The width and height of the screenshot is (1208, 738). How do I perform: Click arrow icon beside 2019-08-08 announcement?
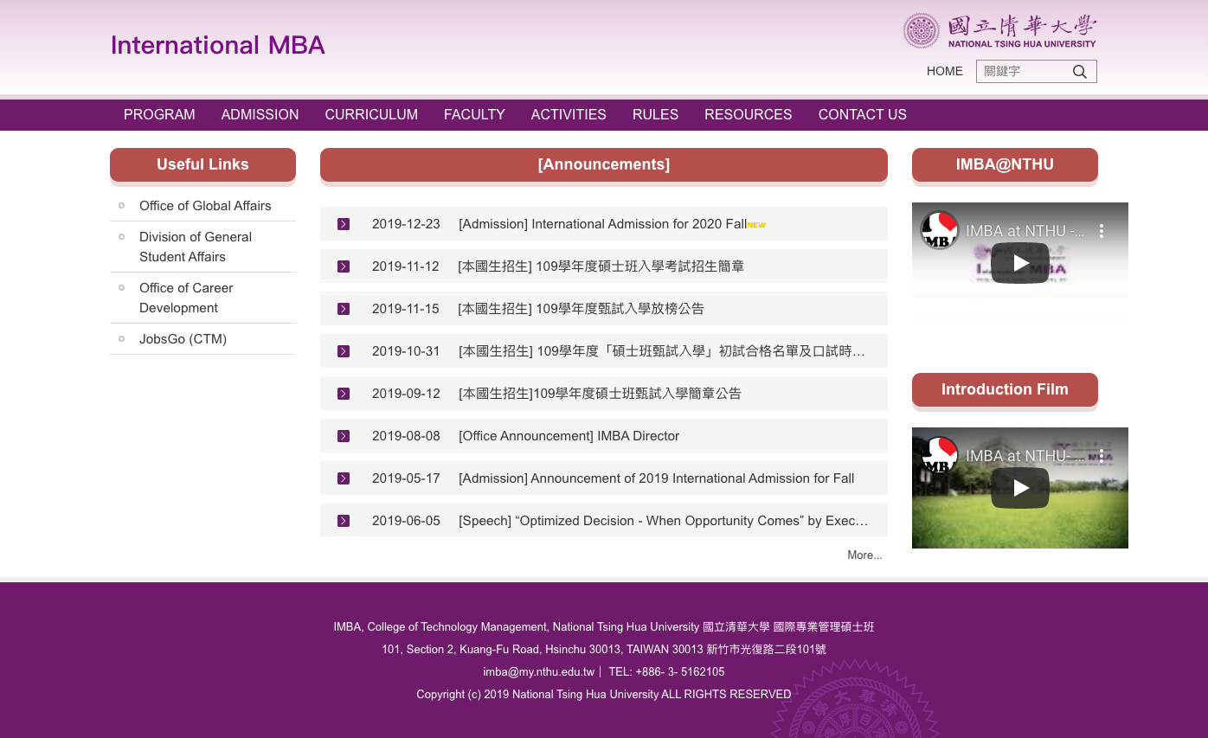pyautogui.click(x=344, y=436)
